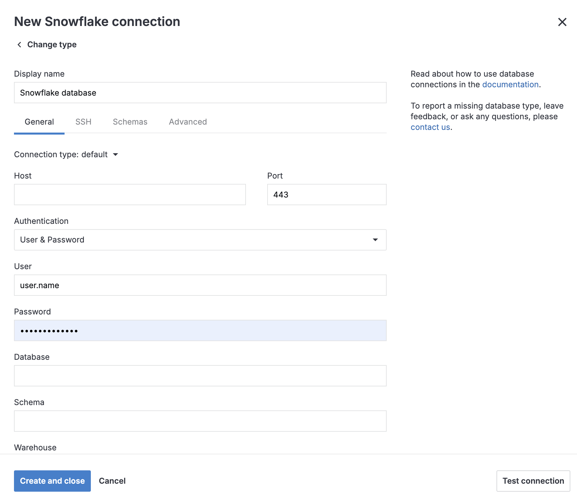Close the New Snowflake connection dialog
The width and height of the screenshot is (577, 501).
tap(562, 22)
